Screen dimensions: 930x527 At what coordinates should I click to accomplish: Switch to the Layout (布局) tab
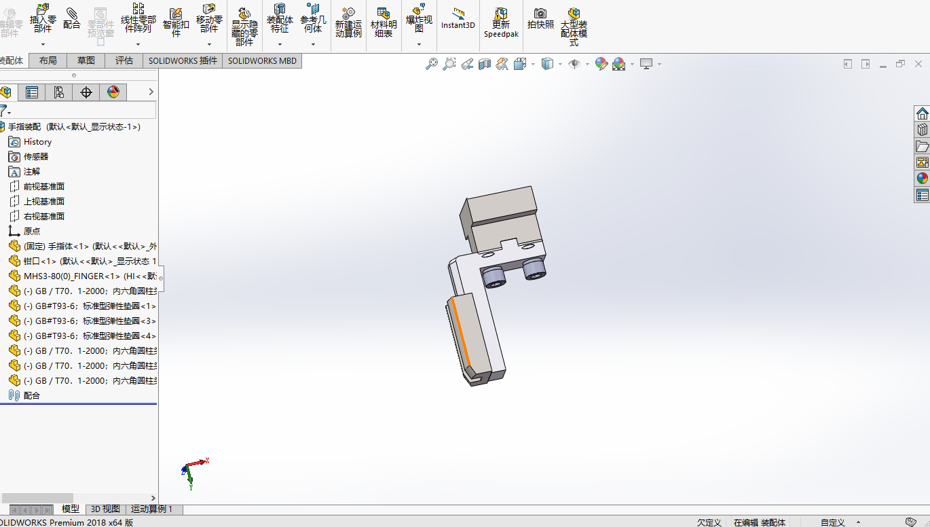[x=48, y=60]
